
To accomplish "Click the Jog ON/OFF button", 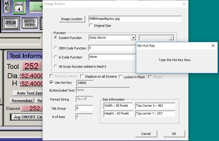I will click(26, 117).
